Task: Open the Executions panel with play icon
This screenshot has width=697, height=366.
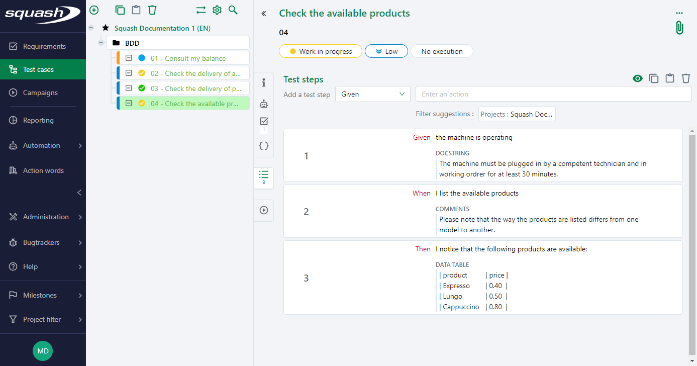Action: (263, 210)
